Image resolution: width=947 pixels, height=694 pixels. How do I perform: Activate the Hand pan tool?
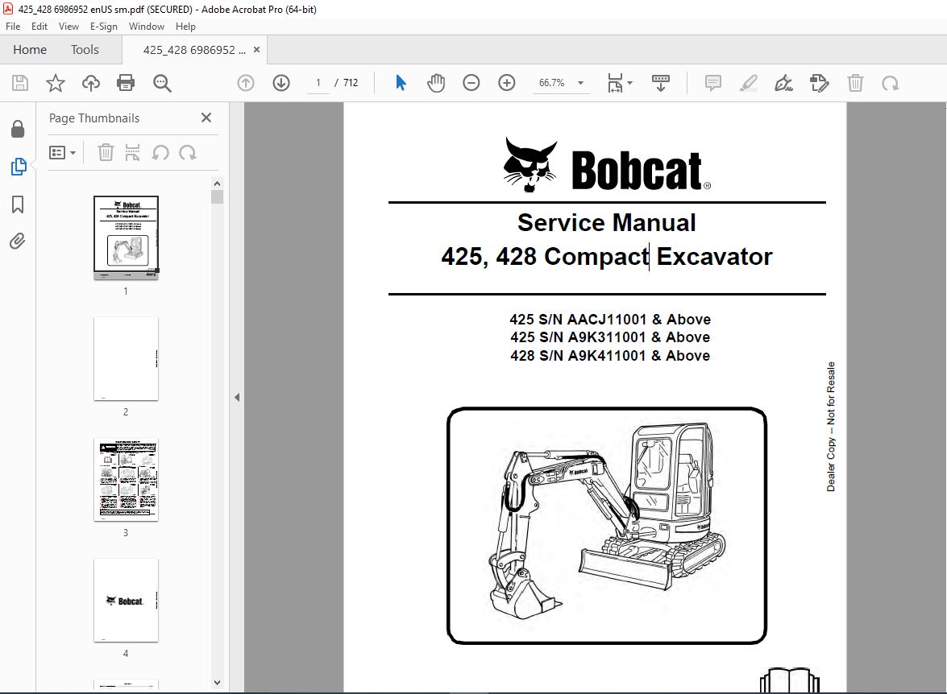[435, 83]
